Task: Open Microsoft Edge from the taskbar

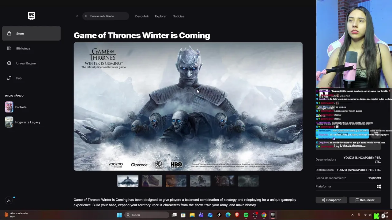Action: point(228,215)
